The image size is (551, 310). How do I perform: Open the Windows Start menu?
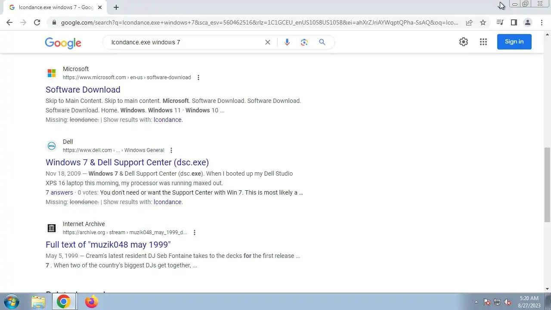coord(11,302)
